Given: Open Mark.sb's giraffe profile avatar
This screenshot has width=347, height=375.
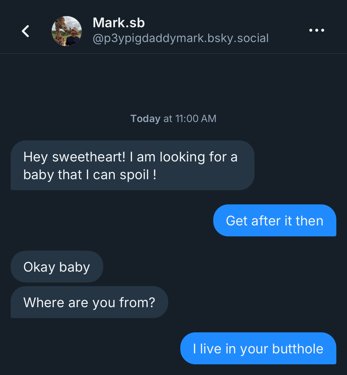Looking at the screenshot, I should [x=67, y=31].
